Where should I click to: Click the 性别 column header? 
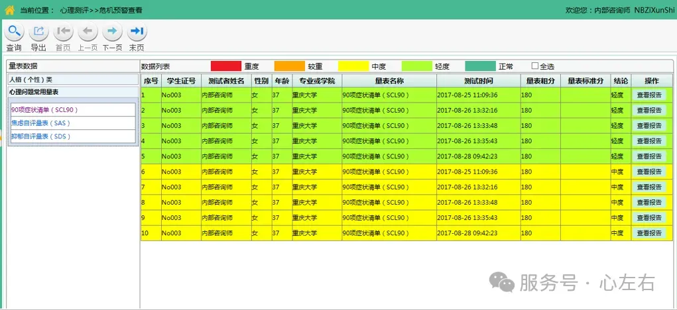click(262, 81)
